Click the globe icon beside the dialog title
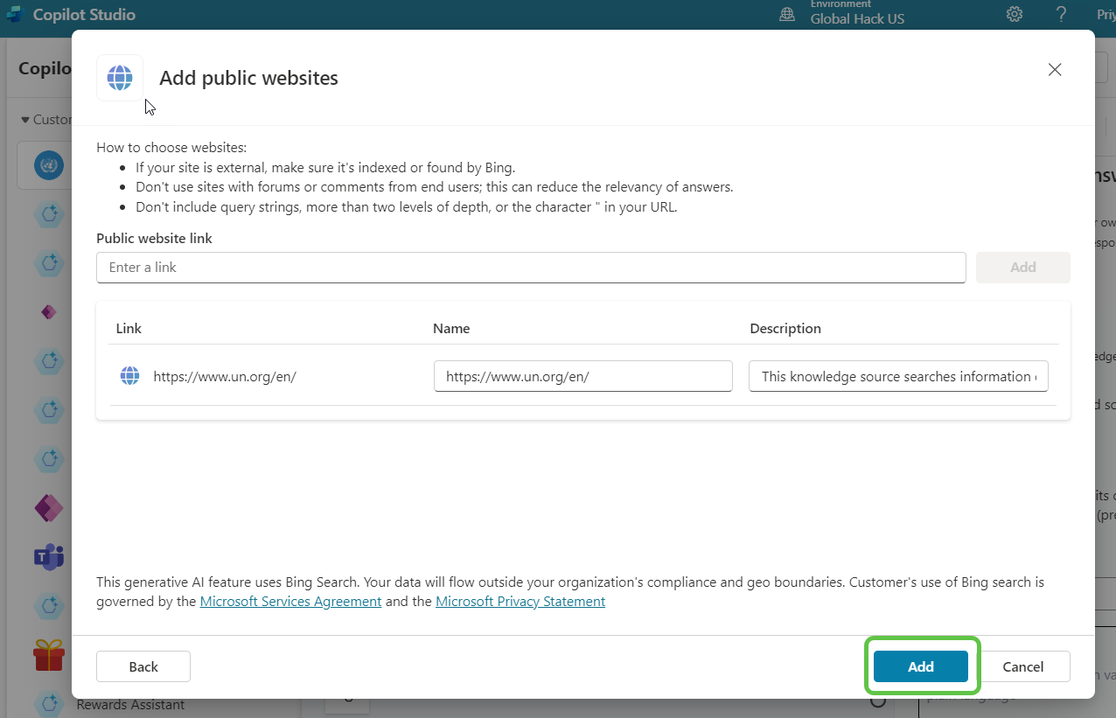Image resolution: width=1116 pixels, height=718 pixels. click(x=120, y=78)
